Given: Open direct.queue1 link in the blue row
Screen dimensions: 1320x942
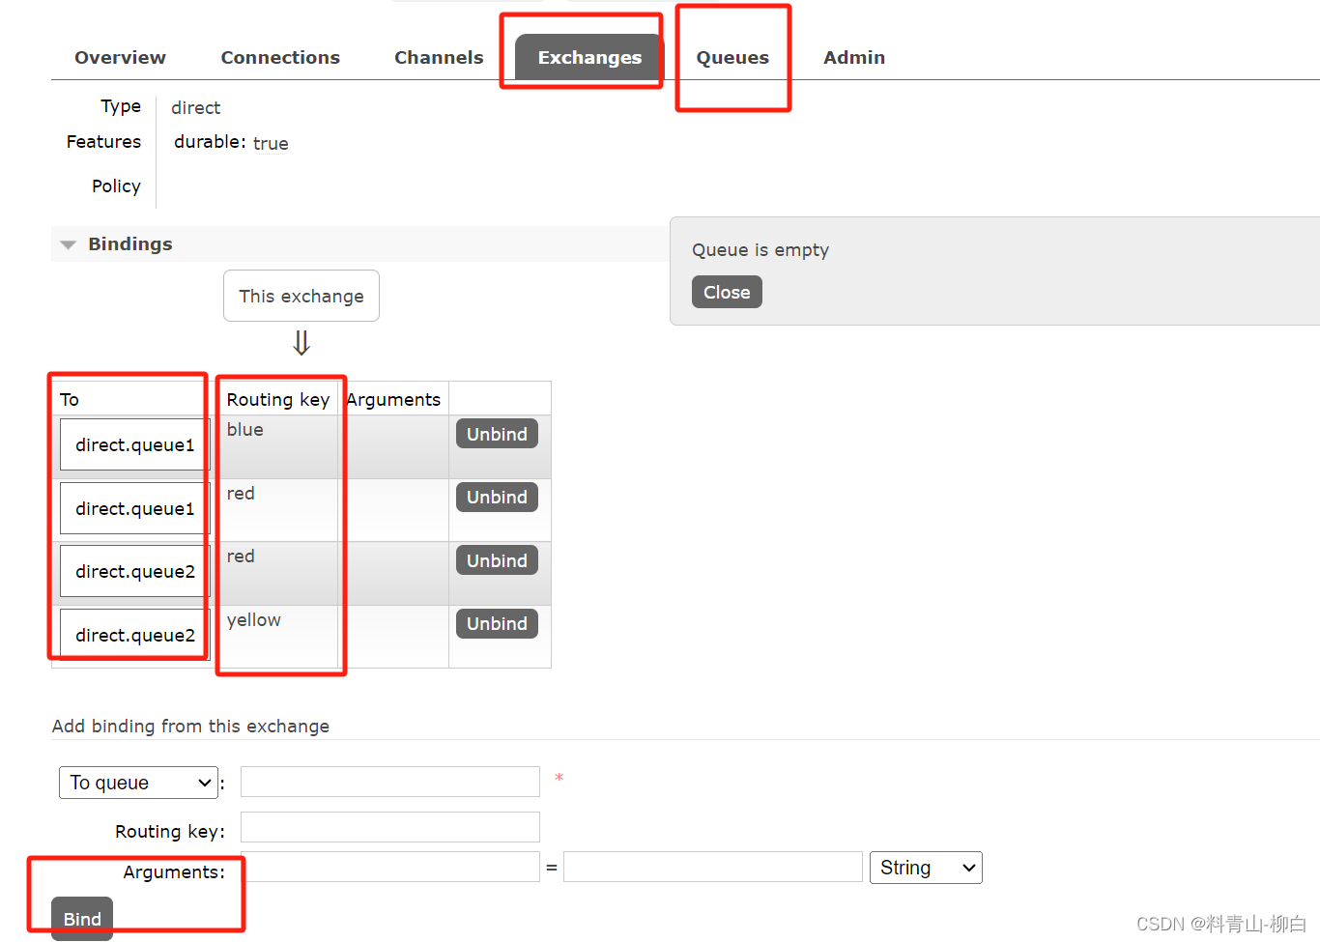Looking at the screenshot, I should click(134, 444).
